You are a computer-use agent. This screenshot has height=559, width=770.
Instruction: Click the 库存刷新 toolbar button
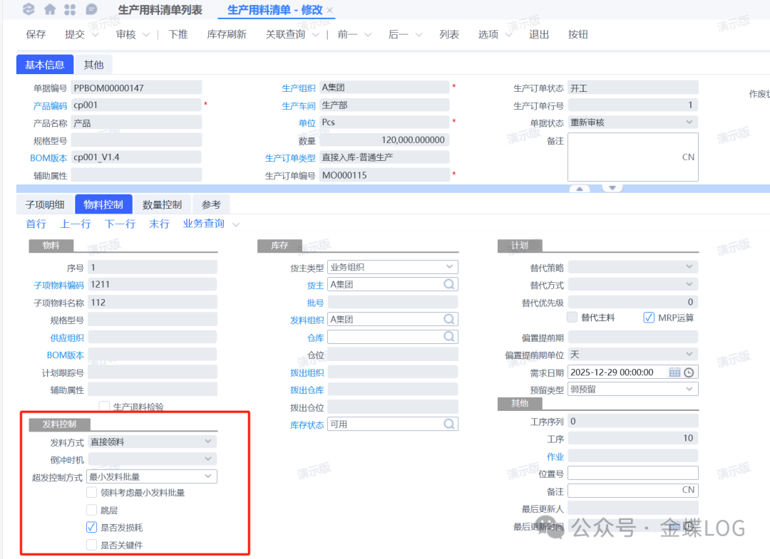227,34
